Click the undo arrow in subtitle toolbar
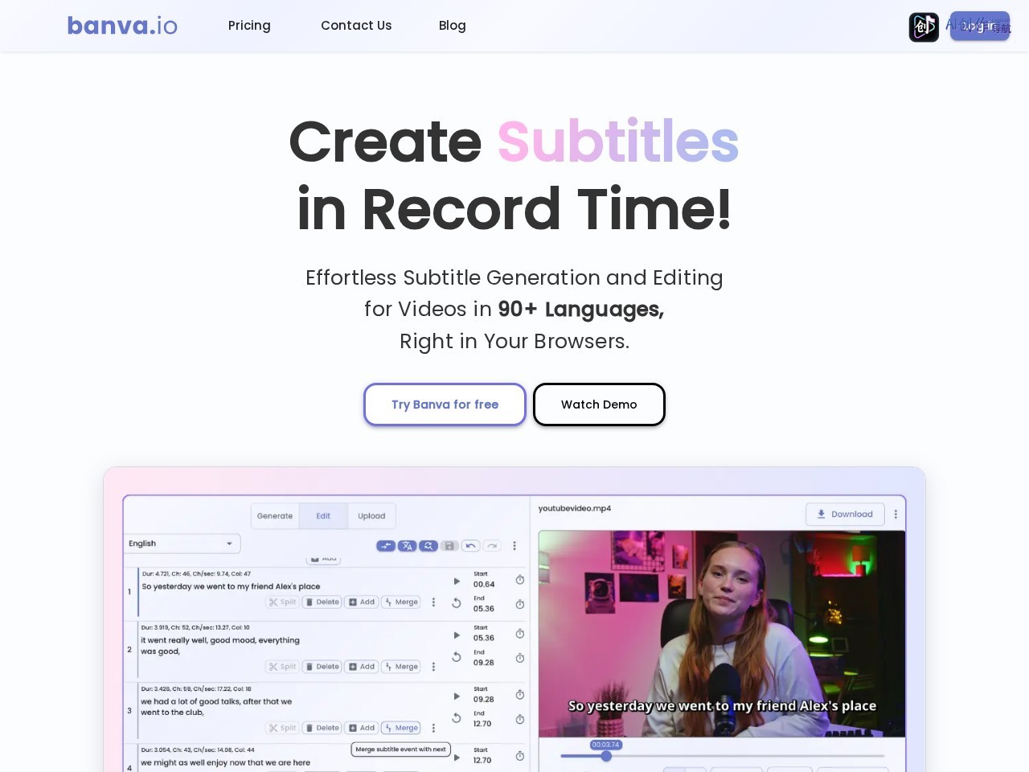This screenshot has width=1029, height=772. click(471, 546)
